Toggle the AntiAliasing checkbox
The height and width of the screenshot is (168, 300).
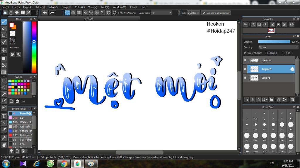pos(121,13)
